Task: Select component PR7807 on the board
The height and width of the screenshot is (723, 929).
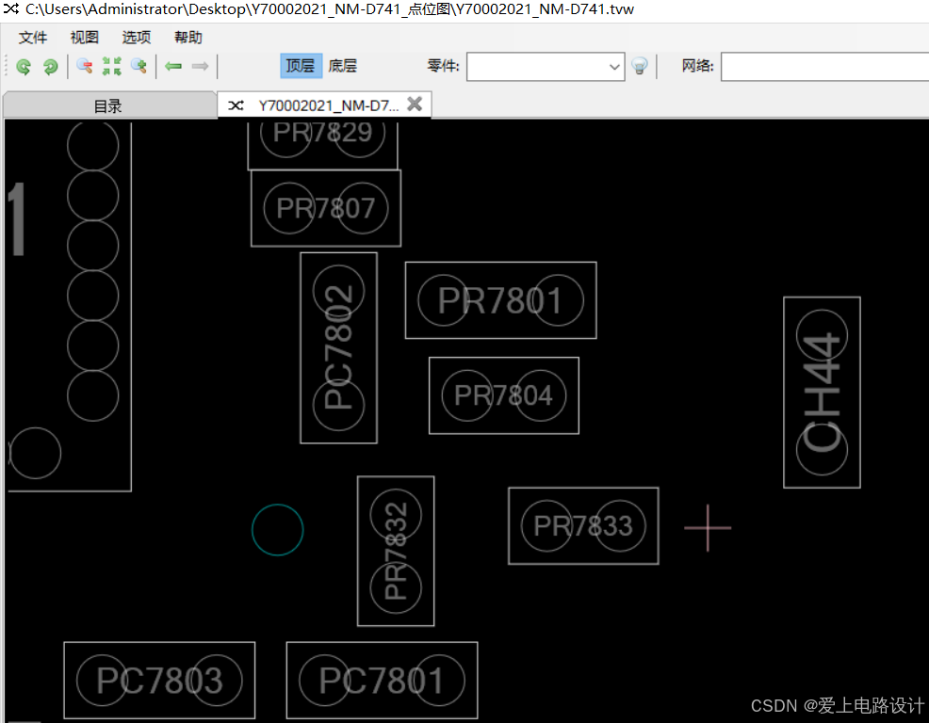Action: (x=326, y=208)
